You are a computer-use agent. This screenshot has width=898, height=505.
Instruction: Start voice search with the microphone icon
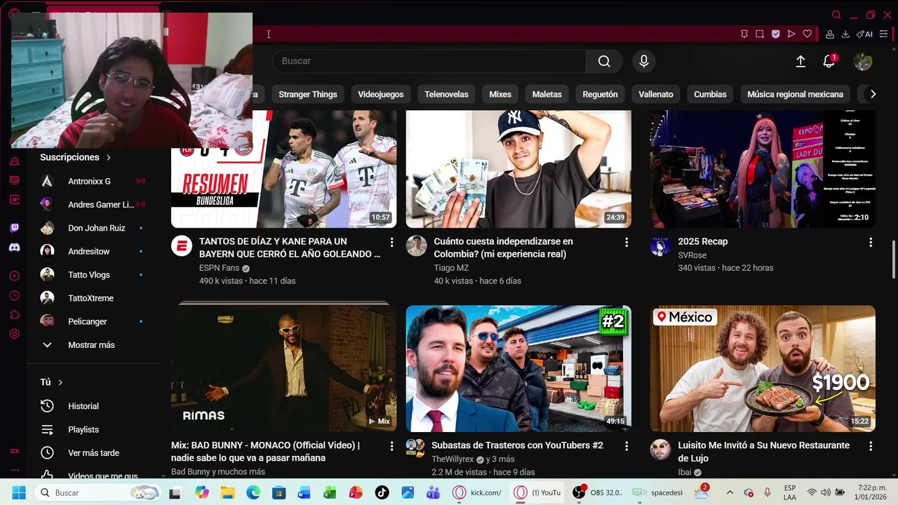coord(643,61)
